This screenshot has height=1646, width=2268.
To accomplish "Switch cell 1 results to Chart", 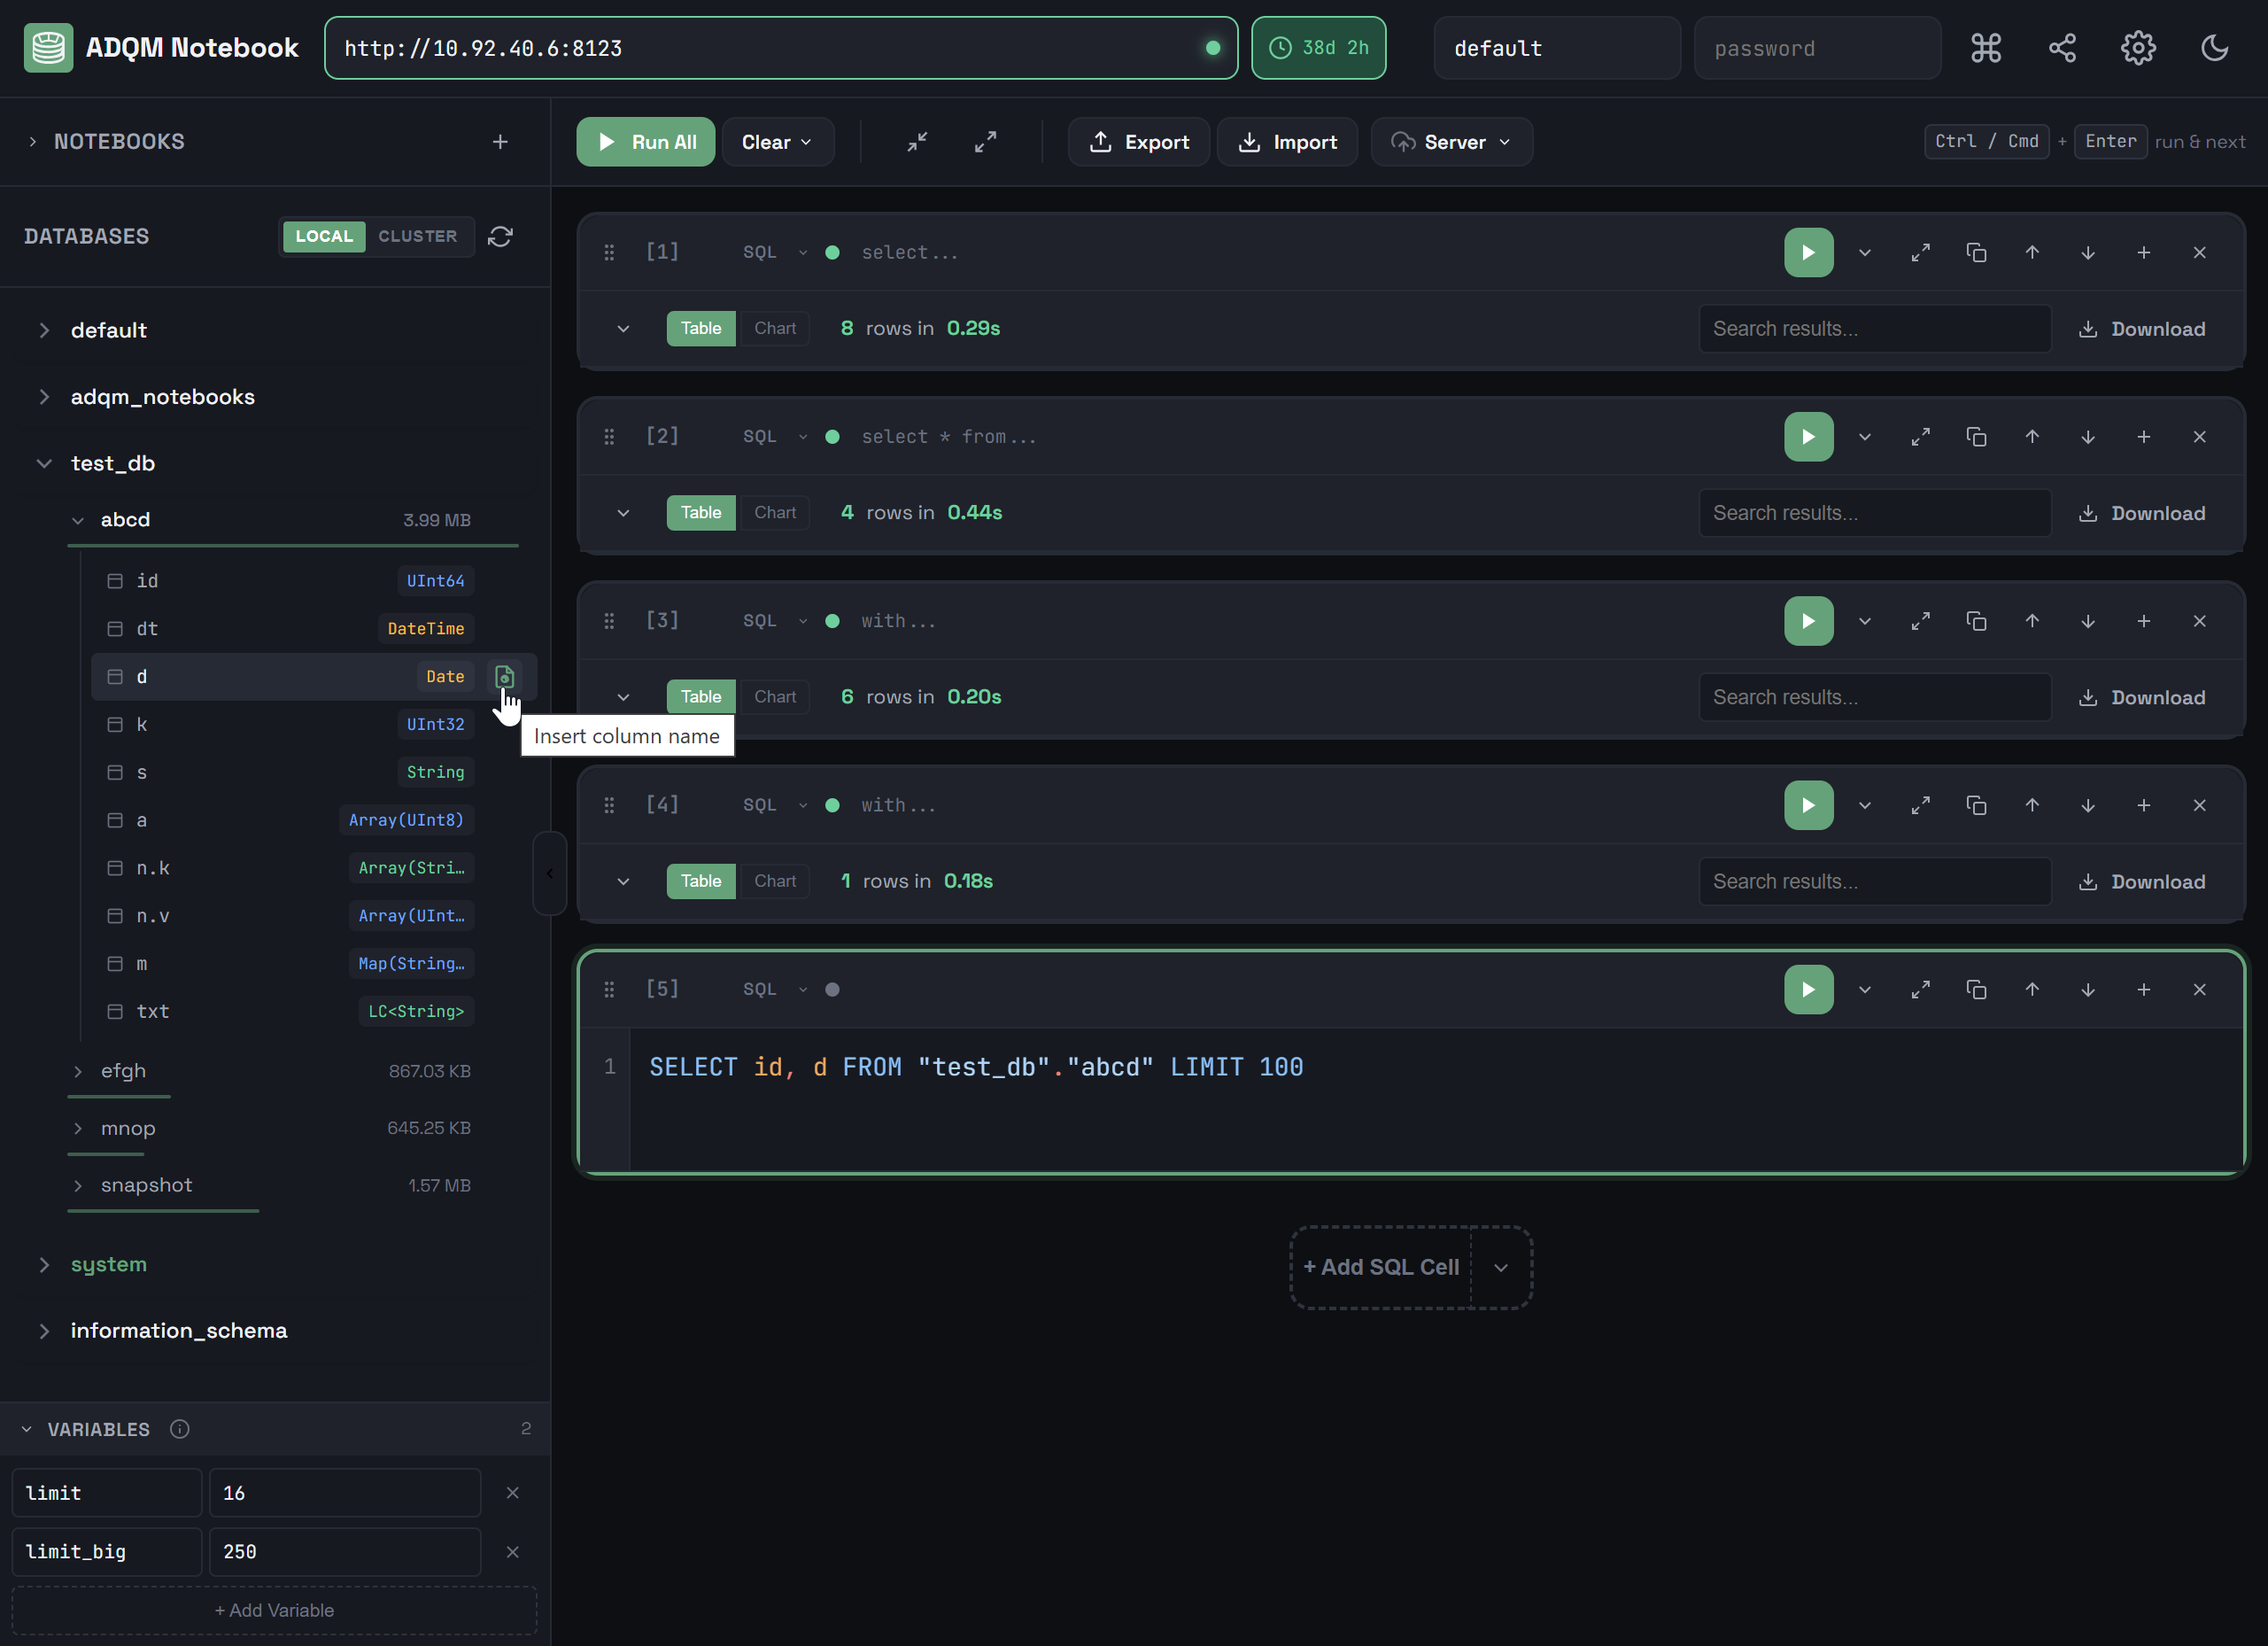I will pyautogui.click(x=774, y=328).
